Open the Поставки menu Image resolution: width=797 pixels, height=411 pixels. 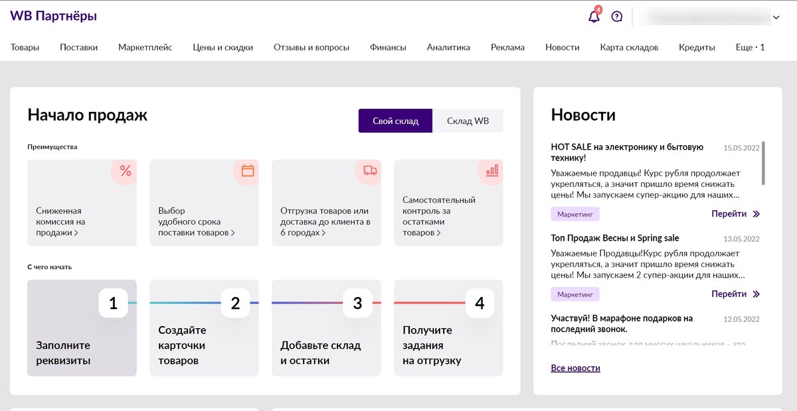pos(79,48)
